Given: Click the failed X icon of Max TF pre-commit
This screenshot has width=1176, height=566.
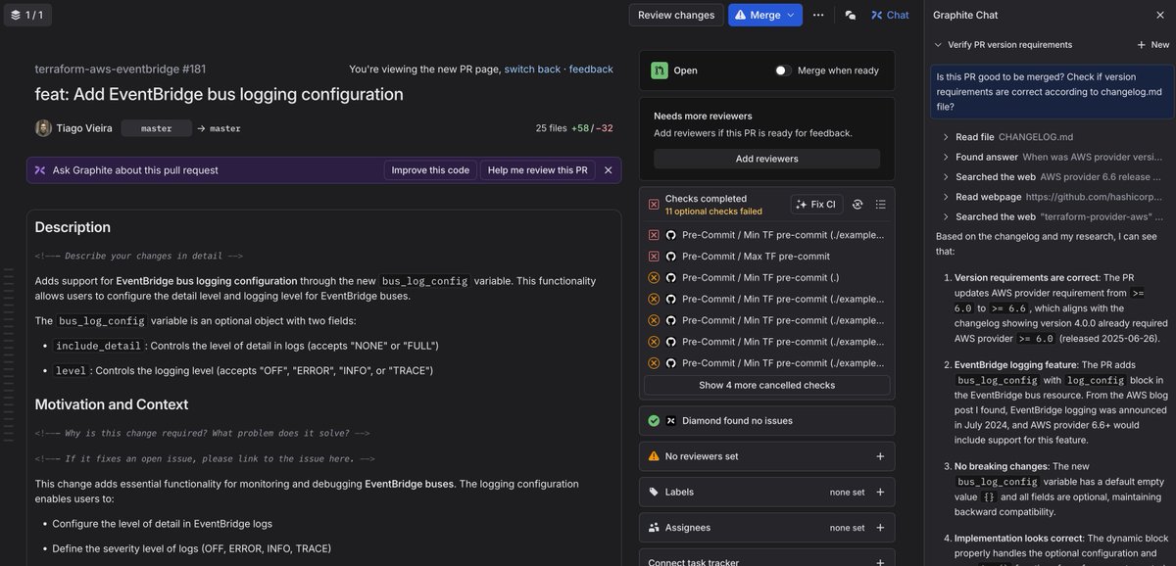Looking at the screenshot, I should (x=654, y=256).
